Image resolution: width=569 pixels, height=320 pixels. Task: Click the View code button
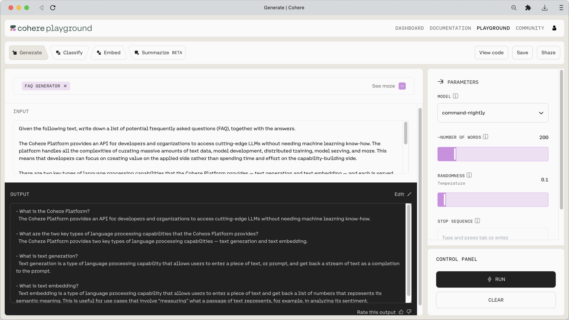(x=491, y=52)
